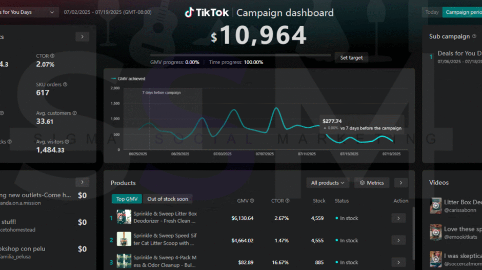The image size is (482, 270).
Task: Open action arrow for $6,130.64 product row
Action: (x=398, y=218)
